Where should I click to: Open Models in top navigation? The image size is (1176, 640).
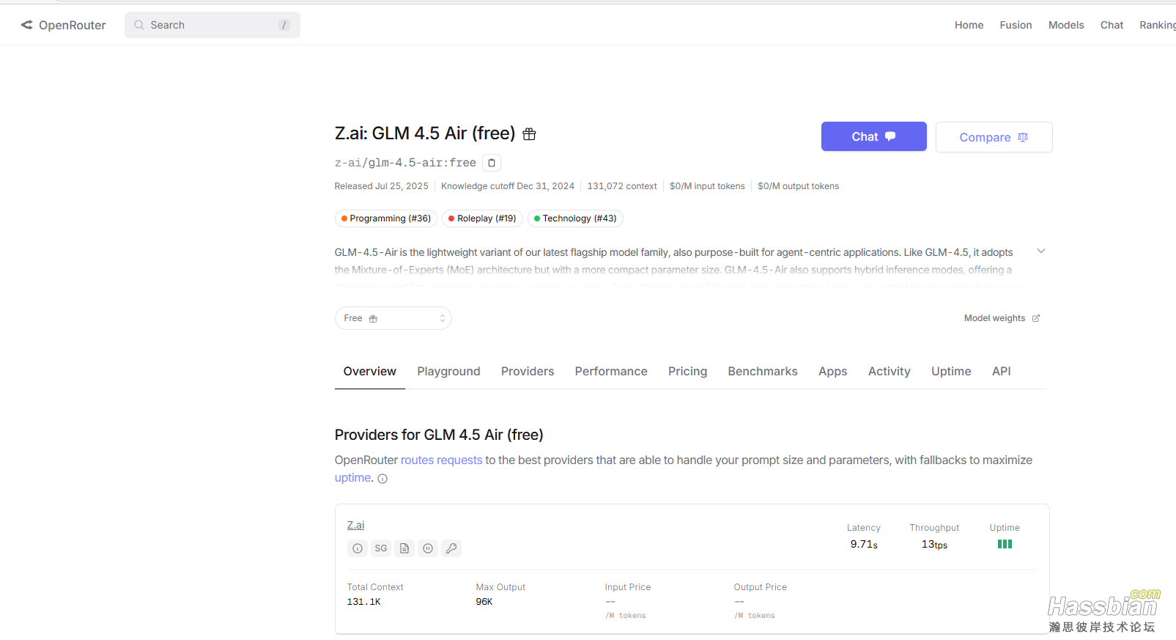pyautogui.click(x=1066, y=25)
